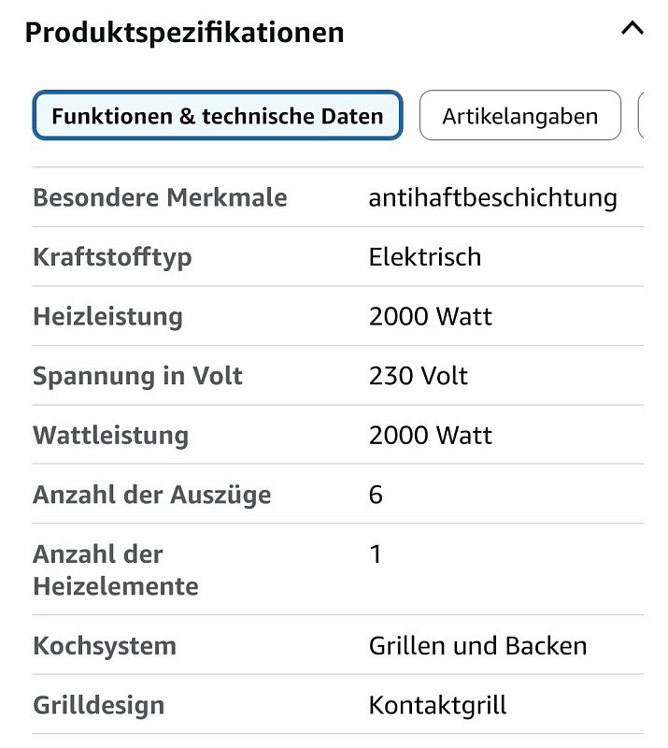Click the Kraftstofftyp row label
This screenshot has width=668, height=748.
click(x=112, y=257)
